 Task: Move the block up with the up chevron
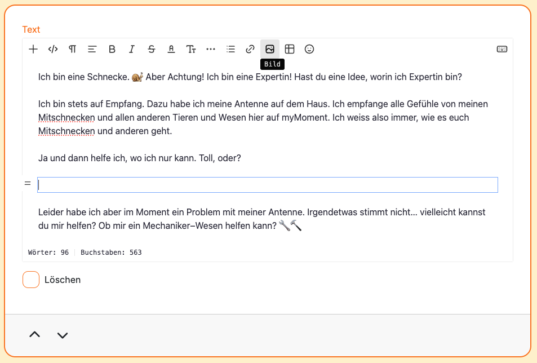pyautogui.click(x=35, y=335)
